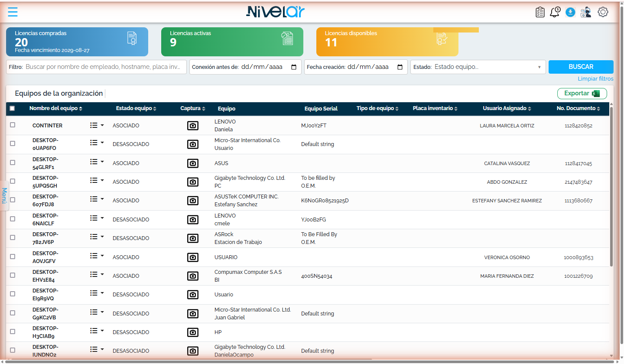Check the CONTINTER row checkbox
624x364 pixels.
tap(13, 125)
